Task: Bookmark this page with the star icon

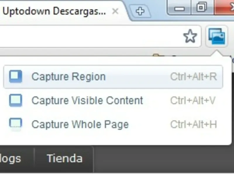Action: click(190, 36)
